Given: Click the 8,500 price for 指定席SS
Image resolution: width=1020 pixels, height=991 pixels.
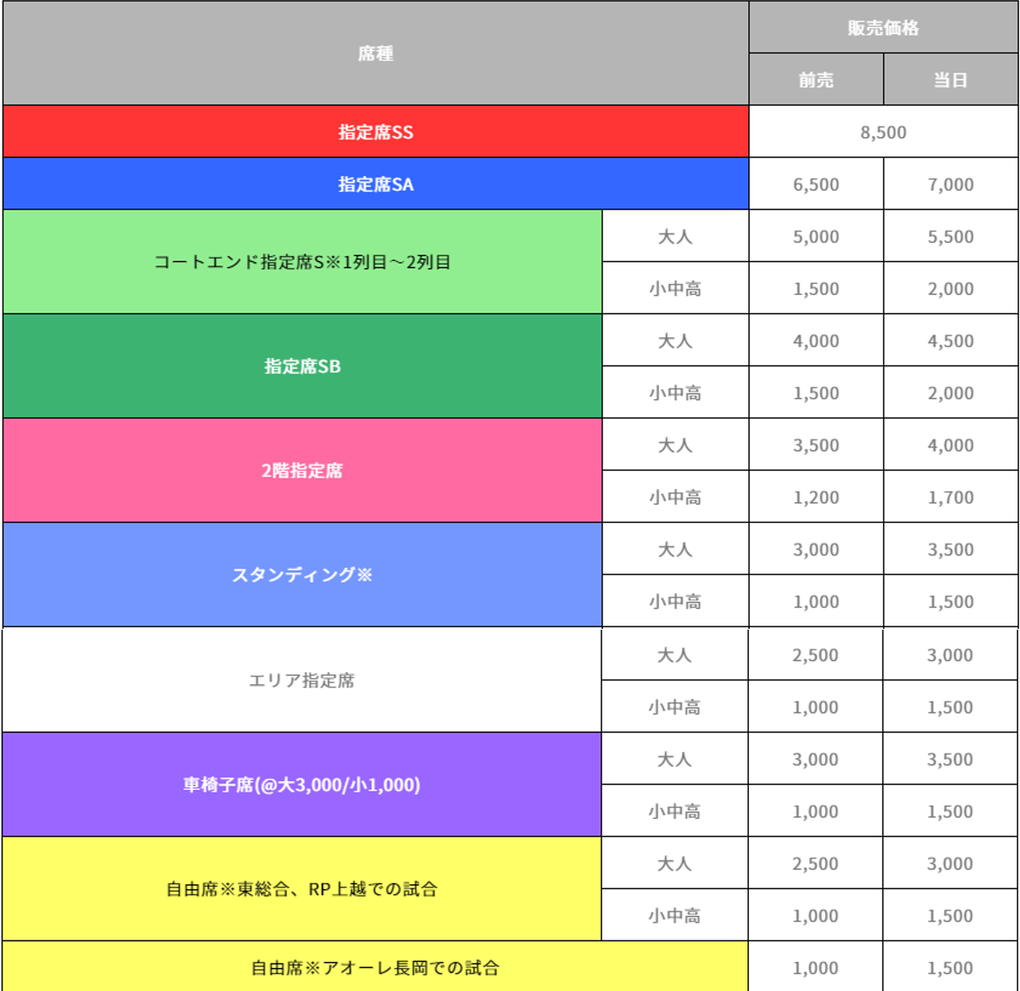Looking at the screenshot, I should tap(883, 132).
